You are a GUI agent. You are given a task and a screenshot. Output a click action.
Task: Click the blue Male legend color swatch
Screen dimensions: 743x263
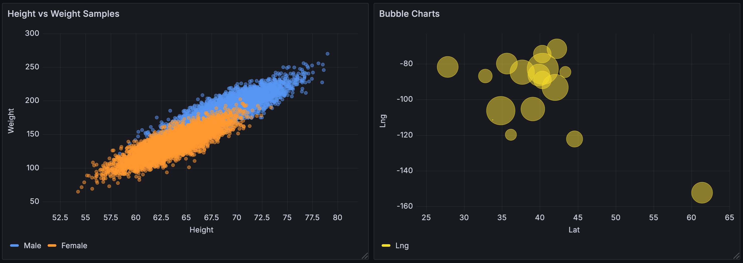(15, 245)
